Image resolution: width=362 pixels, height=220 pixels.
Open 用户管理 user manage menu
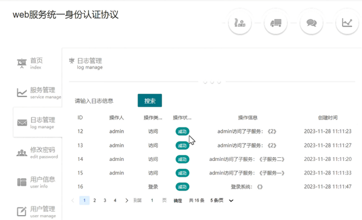tap(37, 212)
